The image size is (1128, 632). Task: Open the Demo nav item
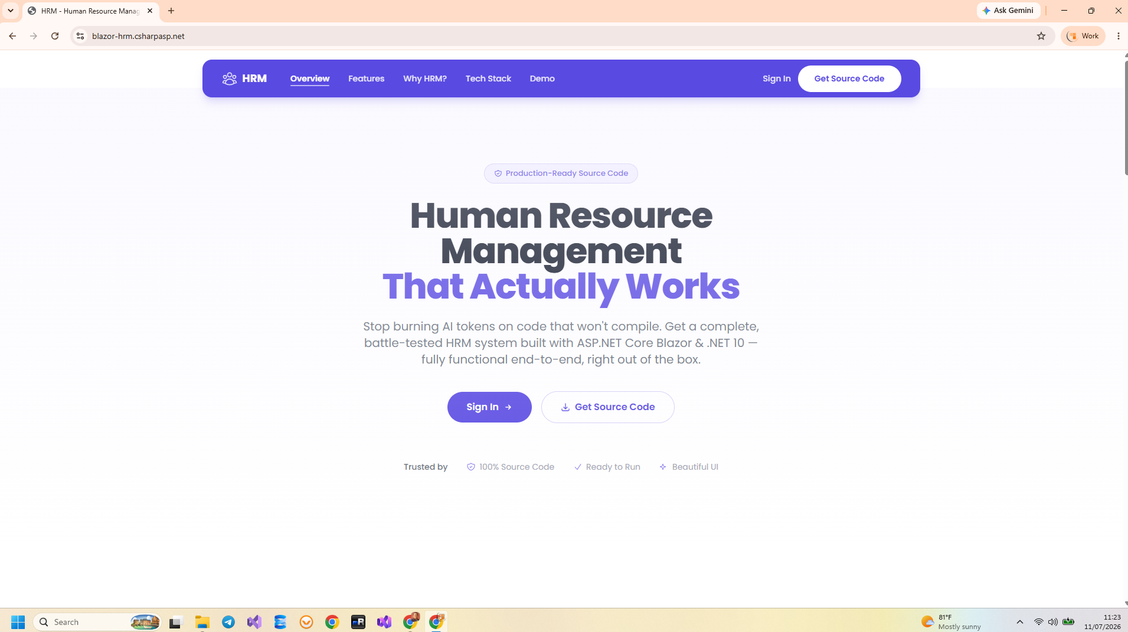[x=542, y=78]
